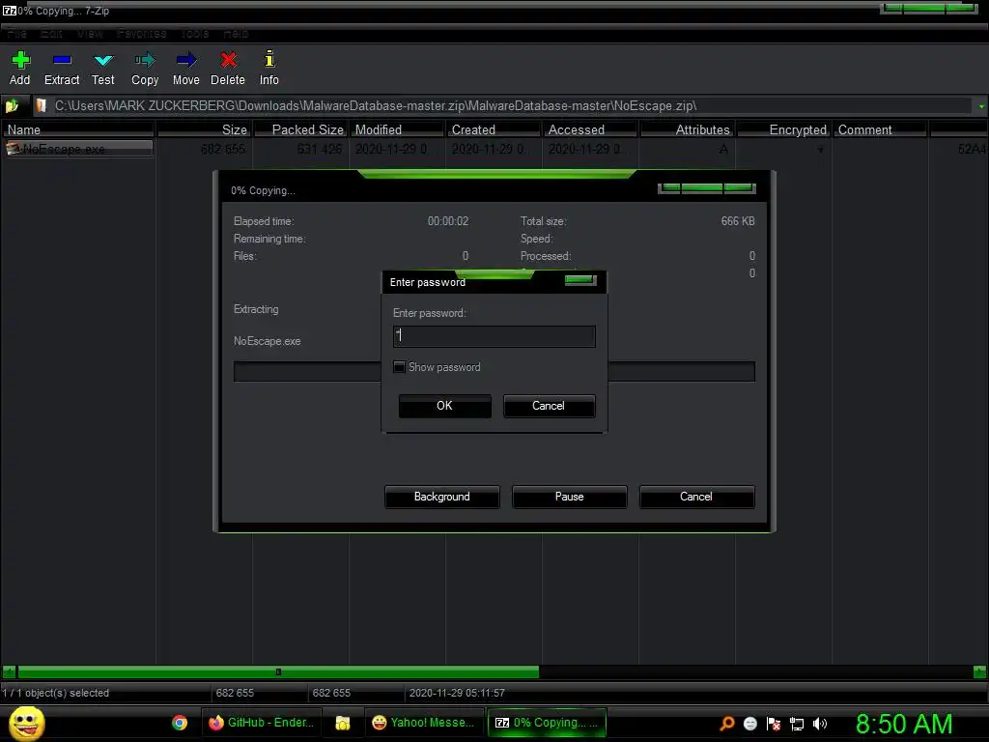Image resolution: width=989 pixels, height=742 pixels.
Task: Open the volume speaker tray icon
Action: (x=819, y=724)
